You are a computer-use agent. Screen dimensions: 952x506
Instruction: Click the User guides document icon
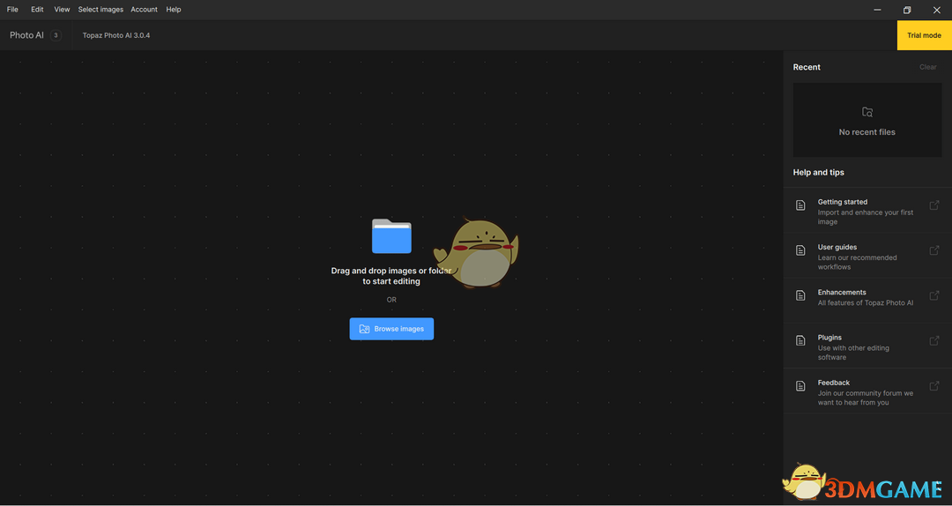tap(800, 250)
